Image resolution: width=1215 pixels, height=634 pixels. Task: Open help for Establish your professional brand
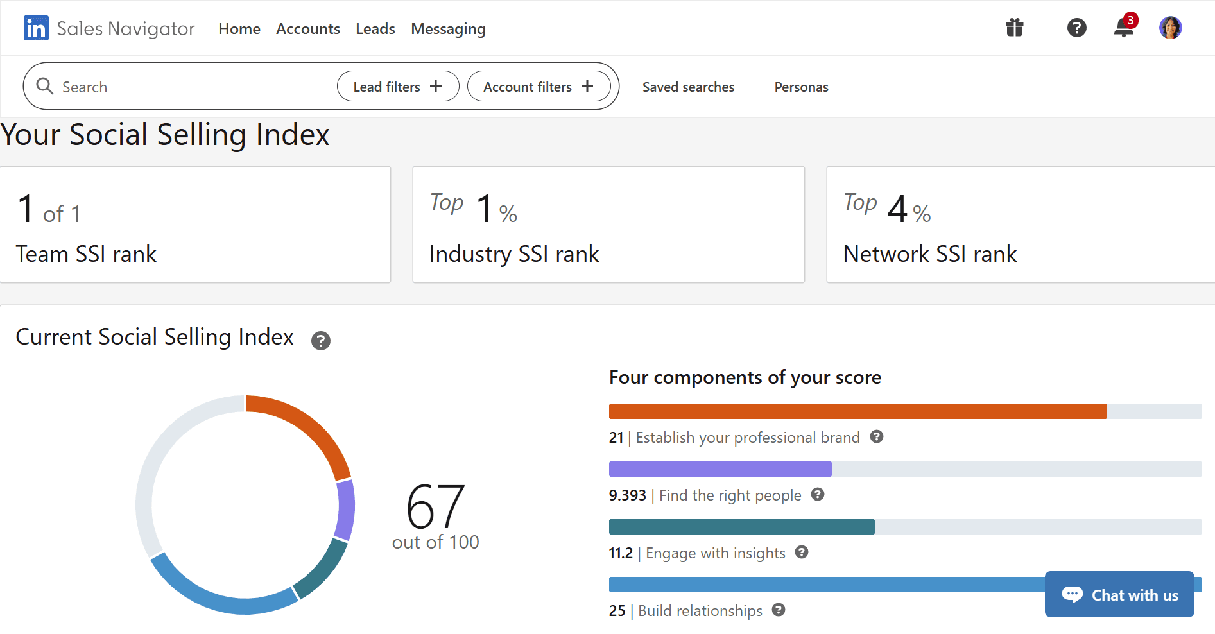(x=877, y=437)
